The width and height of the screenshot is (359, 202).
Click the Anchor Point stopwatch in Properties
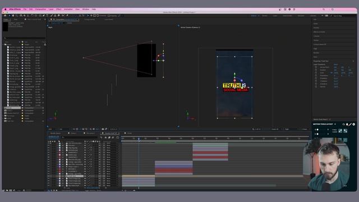pyautogui.click(x=316, y=67)
